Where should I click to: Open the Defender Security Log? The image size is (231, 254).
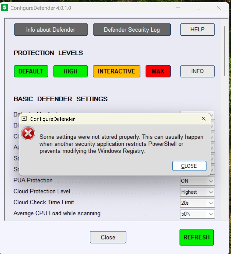pyautogui.click(x=132, y=30)
